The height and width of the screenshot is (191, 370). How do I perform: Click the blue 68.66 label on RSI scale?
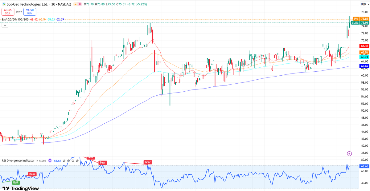364,166
